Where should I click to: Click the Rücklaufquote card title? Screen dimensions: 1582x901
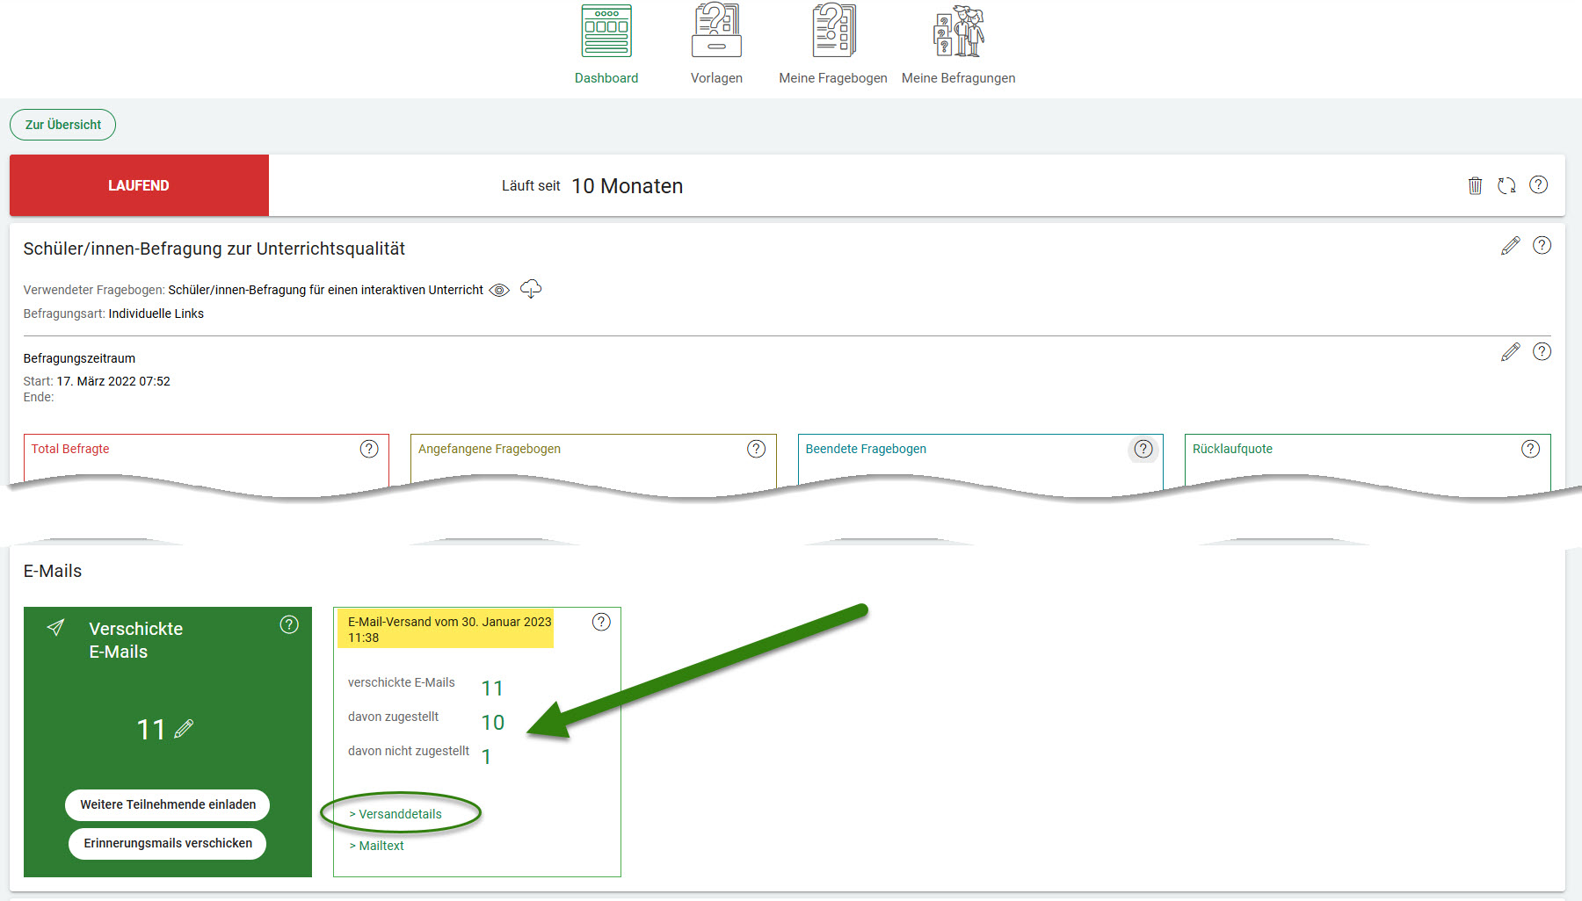[1232, 449]
